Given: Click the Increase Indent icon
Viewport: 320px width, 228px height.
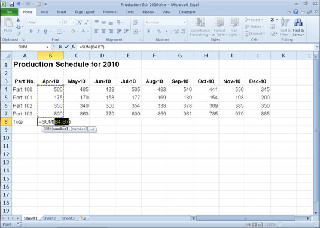Looking at the screenshot, I should pos(126,31).
